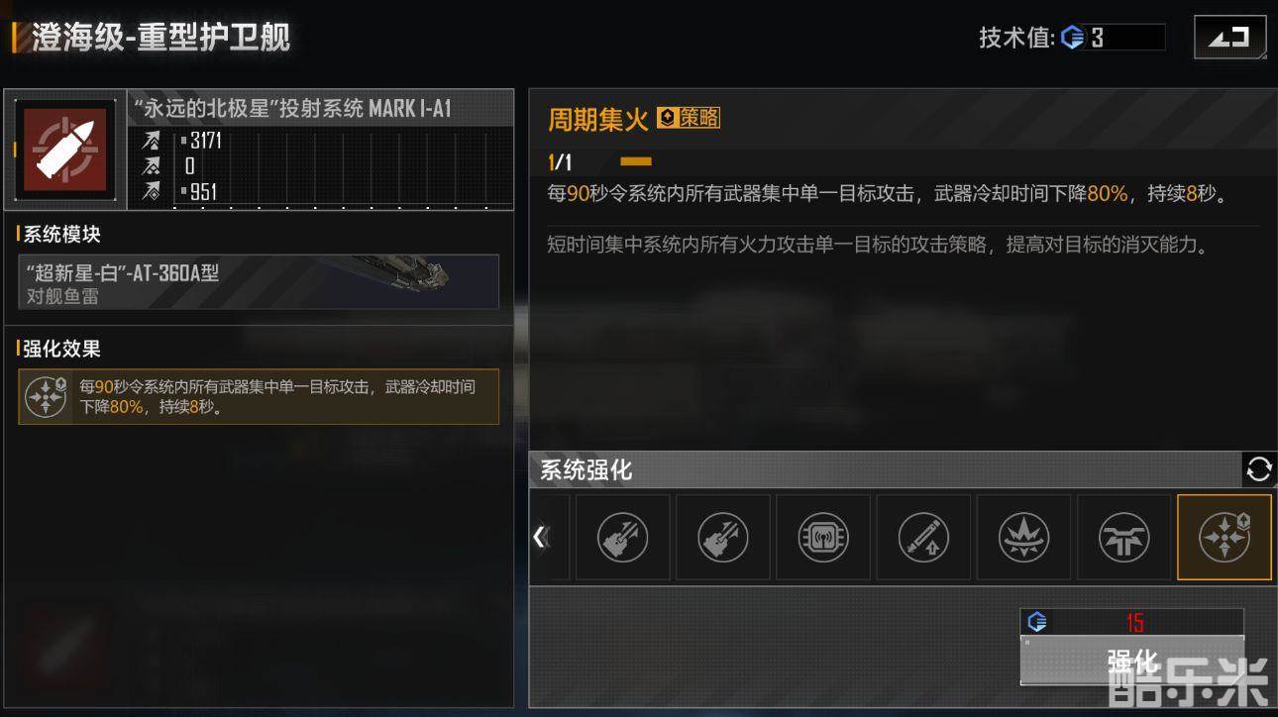
Task: Select the explosion burst enhancement icon
Action: [1023, 538]
